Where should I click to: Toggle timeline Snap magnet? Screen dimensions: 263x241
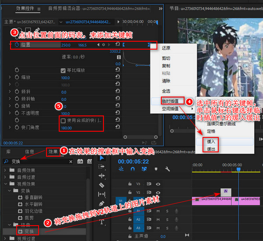tap(132, 169)
